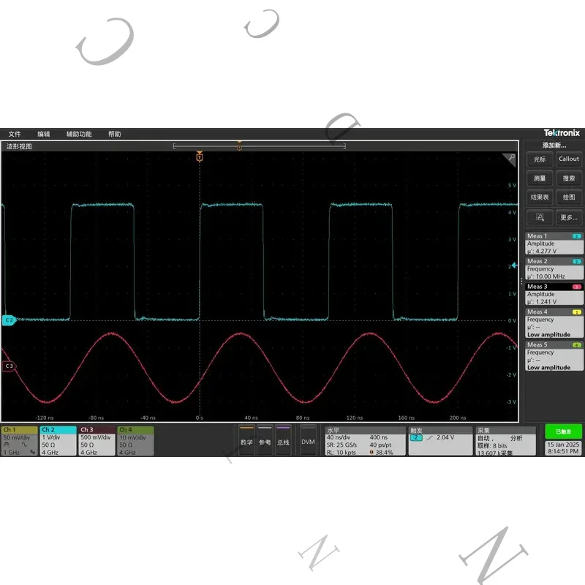Open the 文件 file menu
Image resolution: width=585 pixels, height=585 pixels.
(x=15, y=134)
